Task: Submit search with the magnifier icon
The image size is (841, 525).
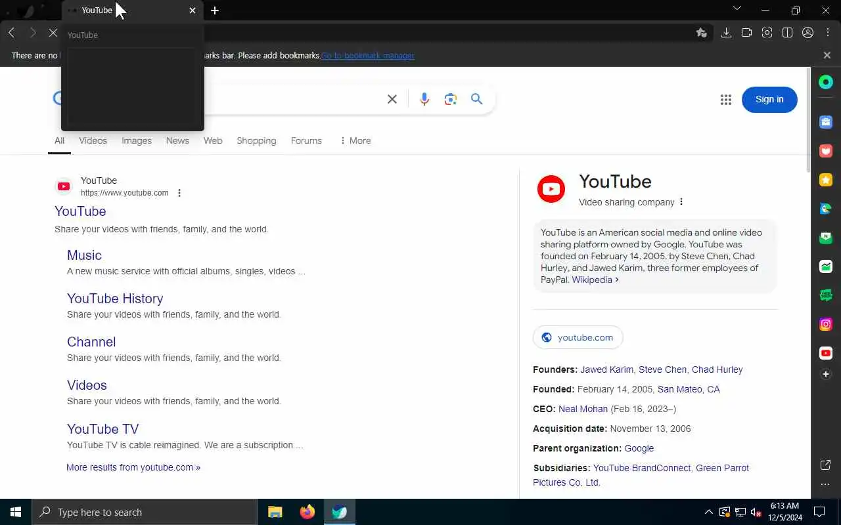Action: [476, 99]
